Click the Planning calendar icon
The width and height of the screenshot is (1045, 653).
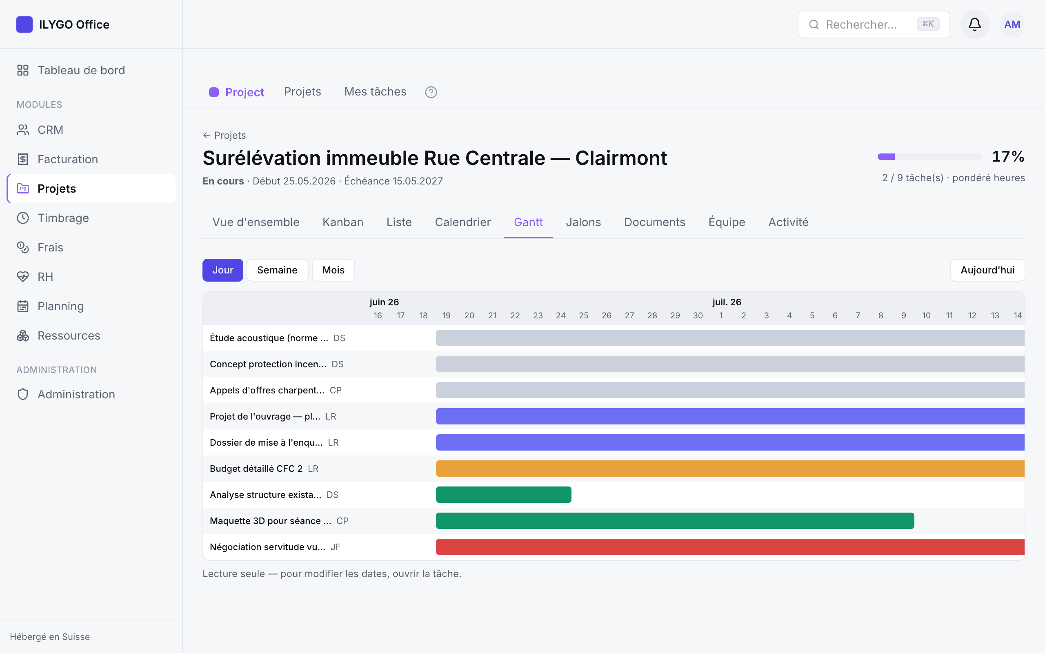coord(23,306)
